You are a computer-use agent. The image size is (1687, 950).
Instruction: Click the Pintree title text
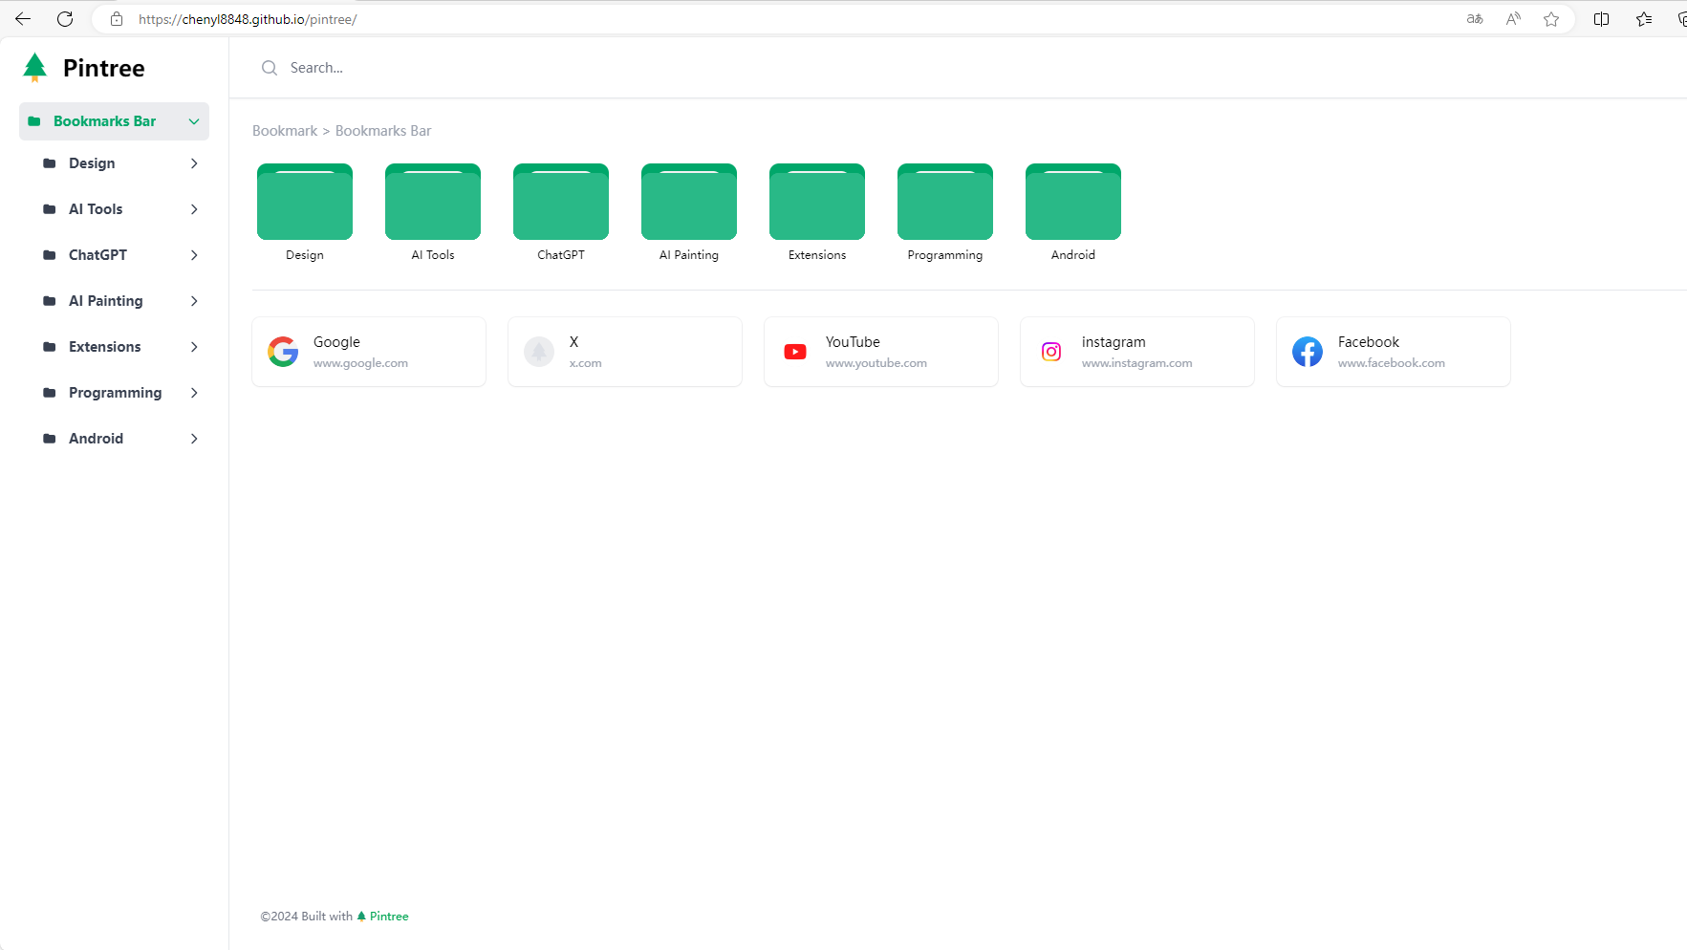click(104, 68)
